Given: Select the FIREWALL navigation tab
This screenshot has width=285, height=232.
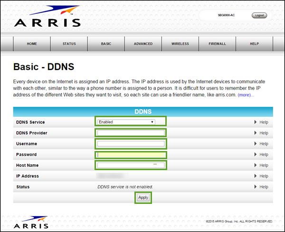Looking at the screenshot, I should coord(217,44).
